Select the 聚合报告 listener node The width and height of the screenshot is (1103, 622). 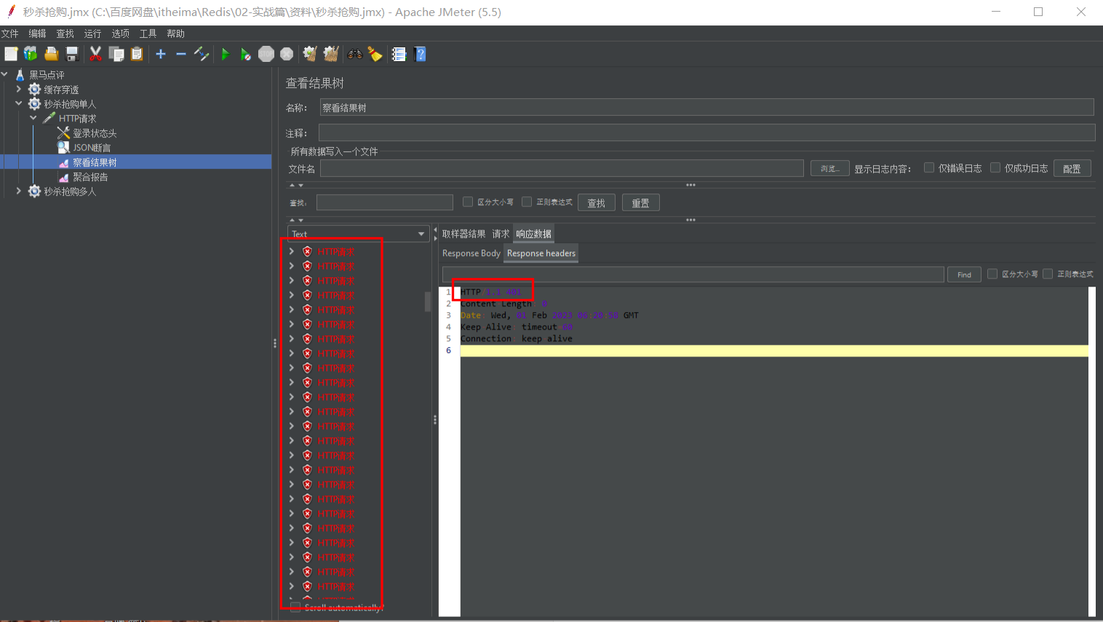(x=90, y=177)
